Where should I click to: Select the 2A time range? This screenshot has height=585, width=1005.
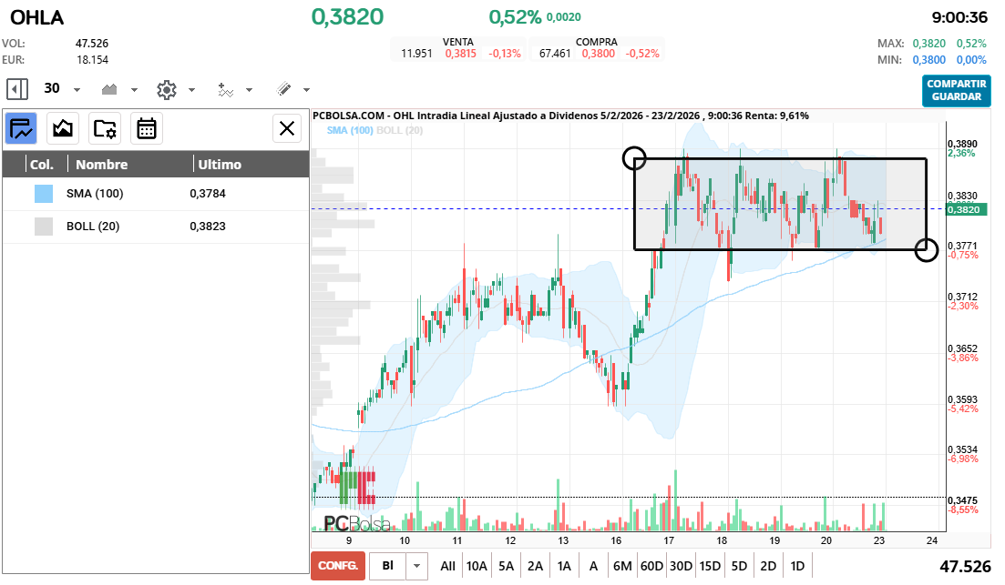pos(535,566)
